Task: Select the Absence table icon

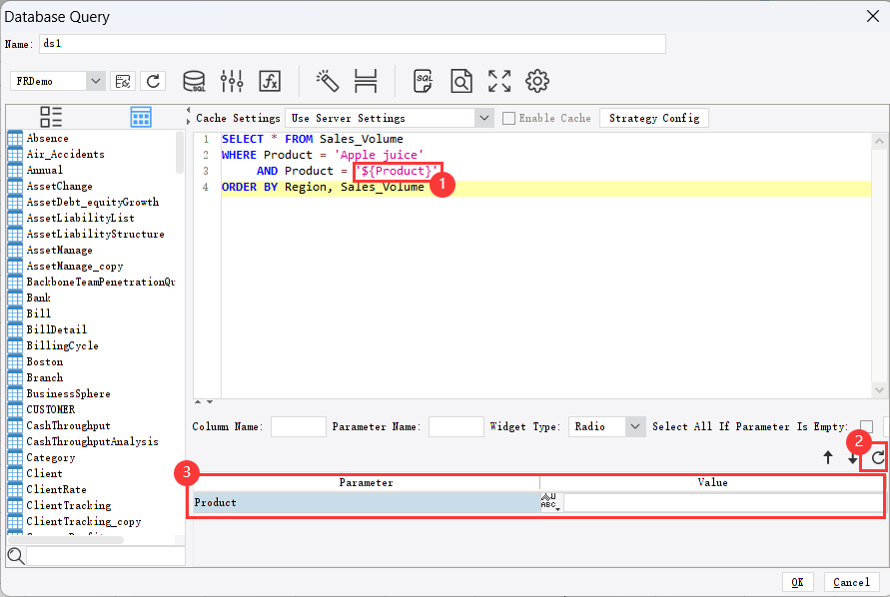Action: click(x=15, y=138)
